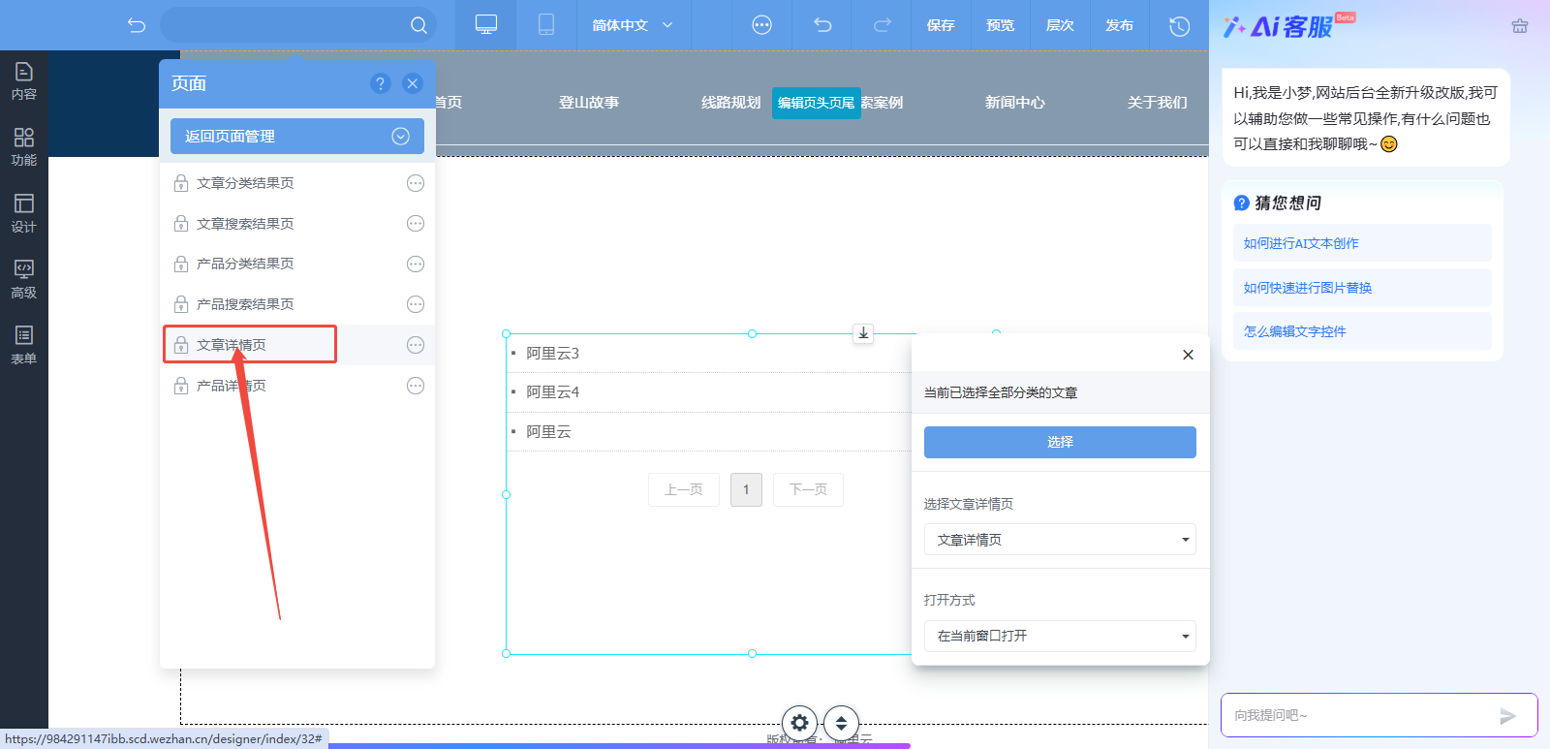
Task: Switch to mobile preview mode icon
Action: click(x=546, y=25)
